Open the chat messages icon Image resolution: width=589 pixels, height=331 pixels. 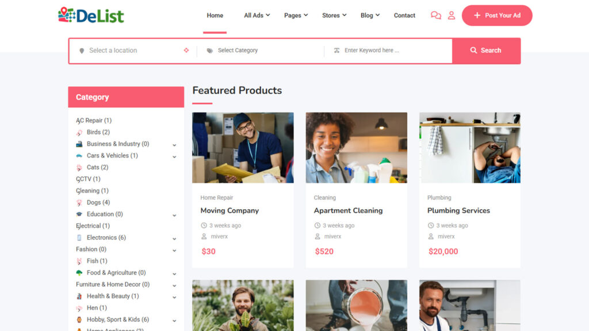(436, 16)
